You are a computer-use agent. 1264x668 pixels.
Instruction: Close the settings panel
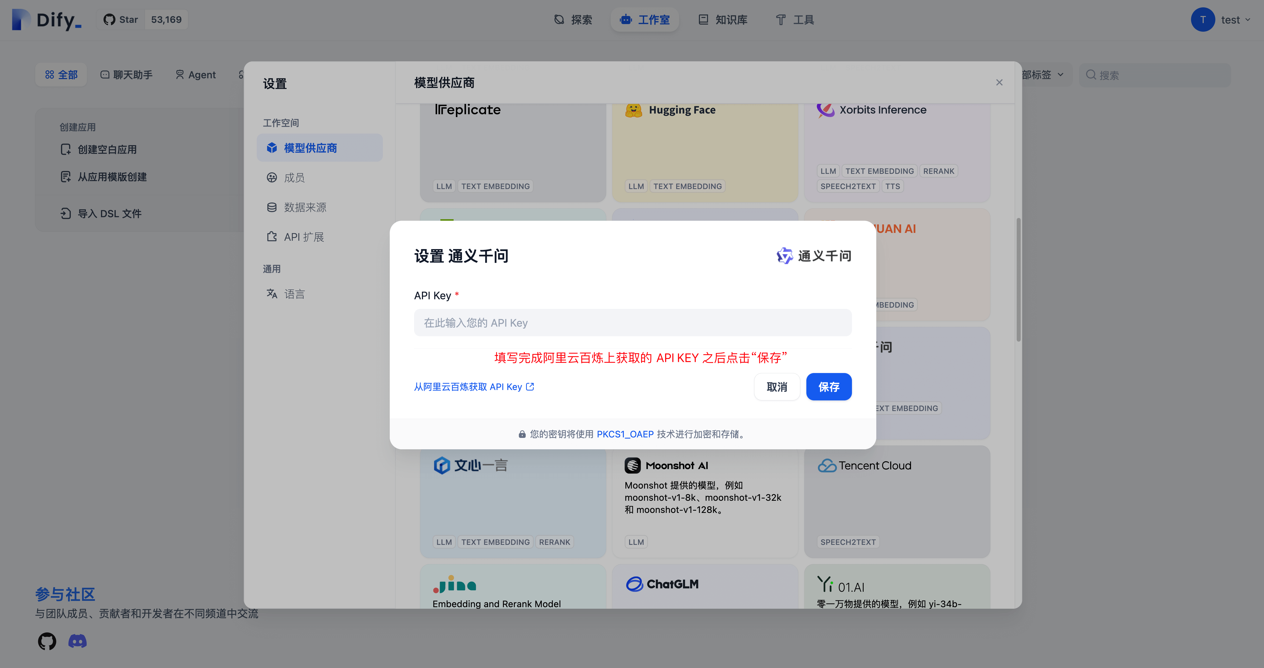pos(999,82)
